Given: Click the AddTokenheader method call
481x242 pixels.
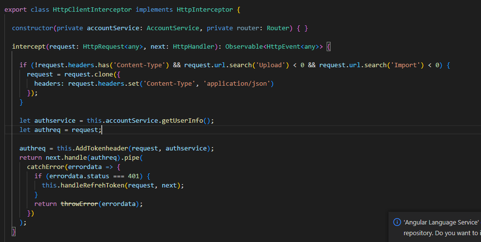Looking at the screenshot, I should click(102, 148).
